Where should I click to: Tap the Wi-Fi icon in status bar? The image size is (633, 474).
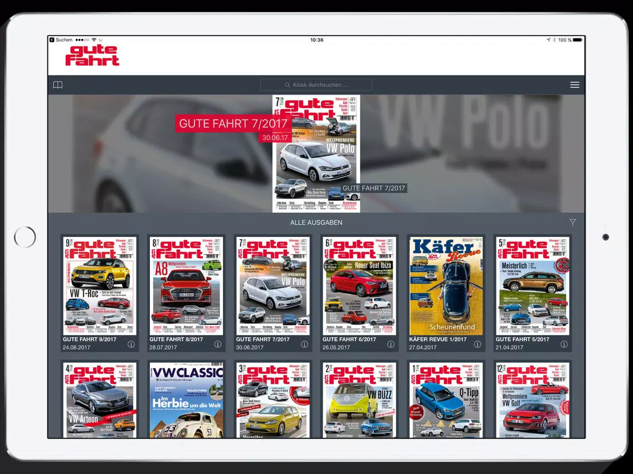click(x=94, y=39)
